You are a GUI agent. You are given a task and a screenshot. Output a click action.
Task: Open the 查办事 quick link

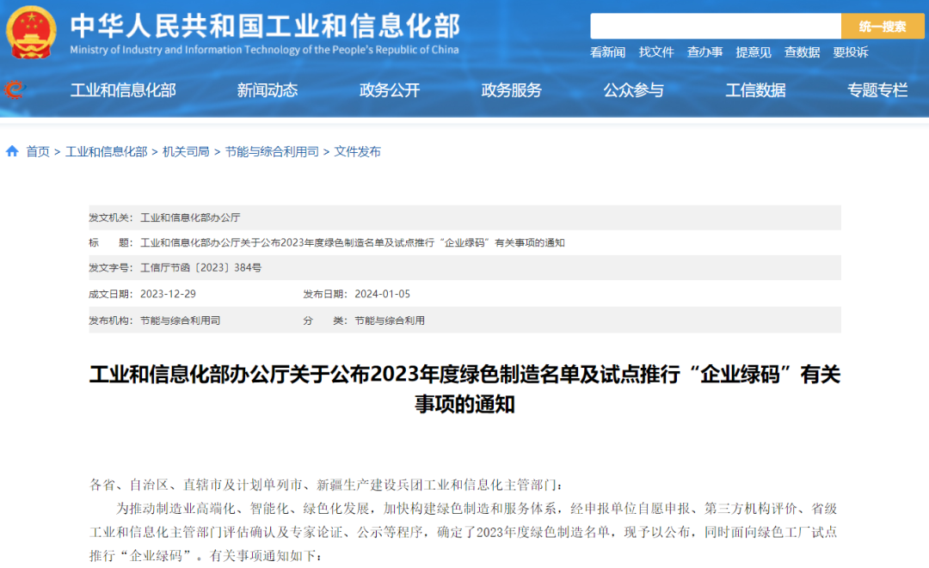[704, 52]
